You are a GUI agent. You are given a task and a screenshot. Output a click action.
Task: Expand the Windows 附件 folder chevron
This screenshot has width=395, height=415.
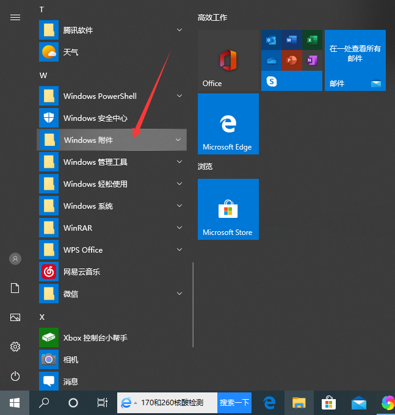(x=178, y=140)
